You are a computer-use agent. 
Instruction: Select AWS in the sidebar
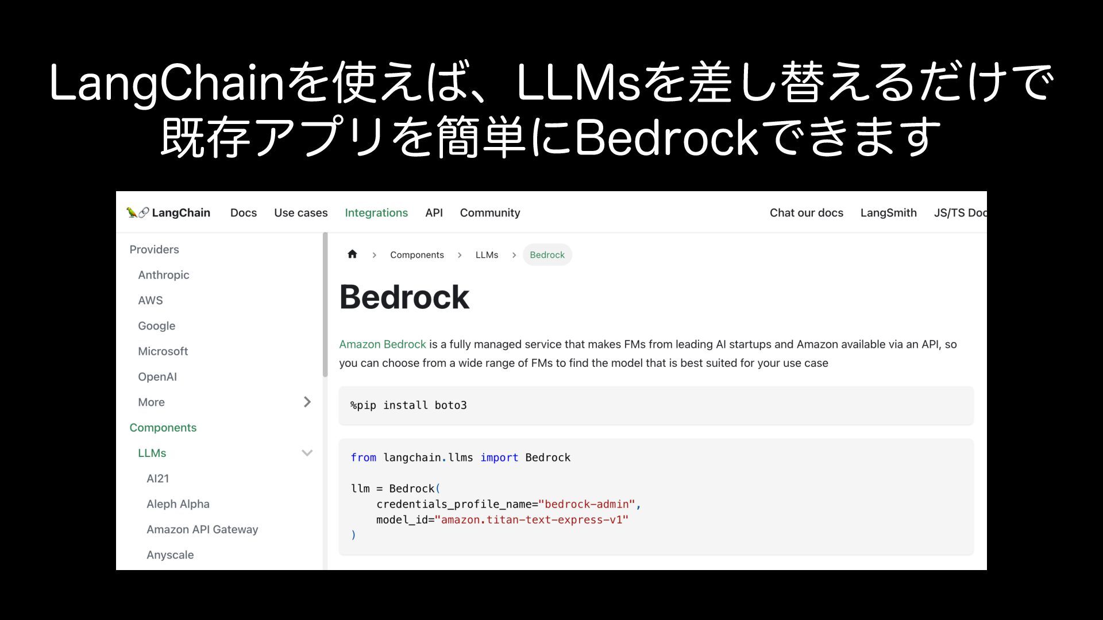point(151,300)
